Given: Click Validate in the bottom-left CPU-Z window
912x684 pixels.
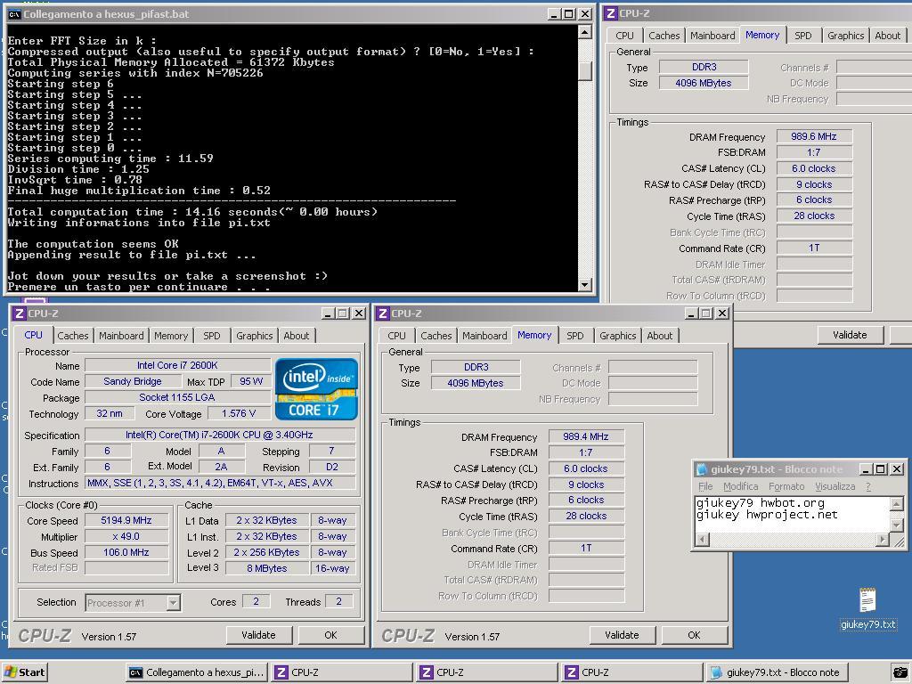Looking at the screenshot, I should click(x=259, y=635).
